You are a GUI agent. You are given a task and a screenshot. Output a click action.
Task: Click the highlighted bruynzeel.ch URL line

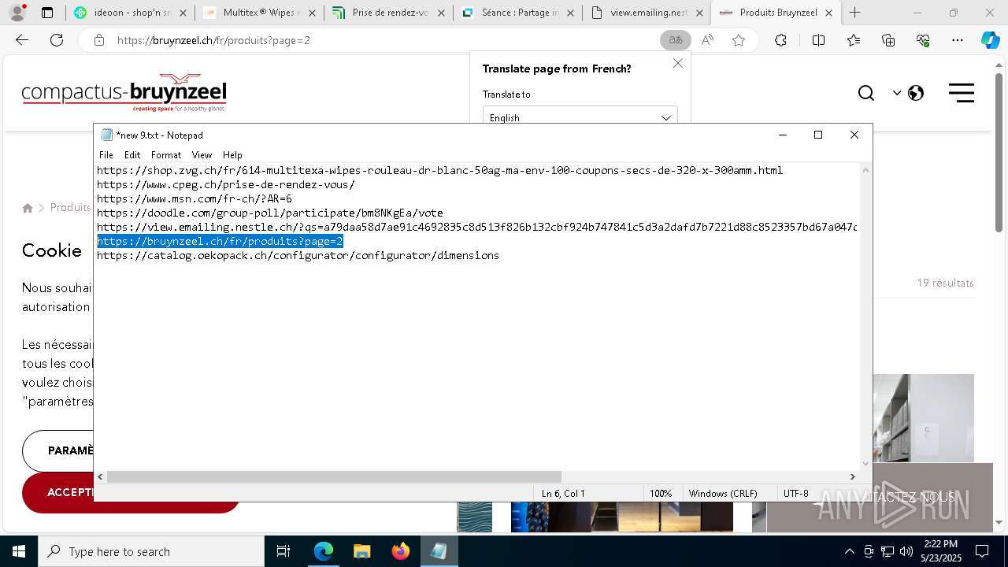click(x=220, y=241)
